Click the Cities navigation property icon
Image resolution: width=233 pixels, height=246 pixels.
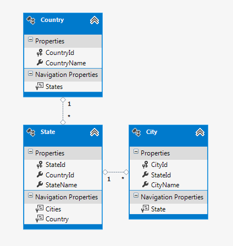coord(40,209)
